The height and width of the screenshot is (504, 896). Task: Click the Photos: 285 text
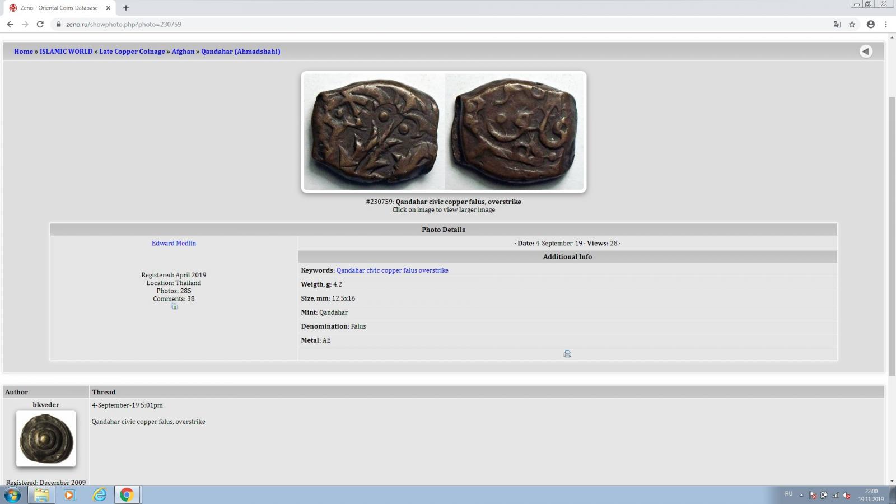pos(174,291)
